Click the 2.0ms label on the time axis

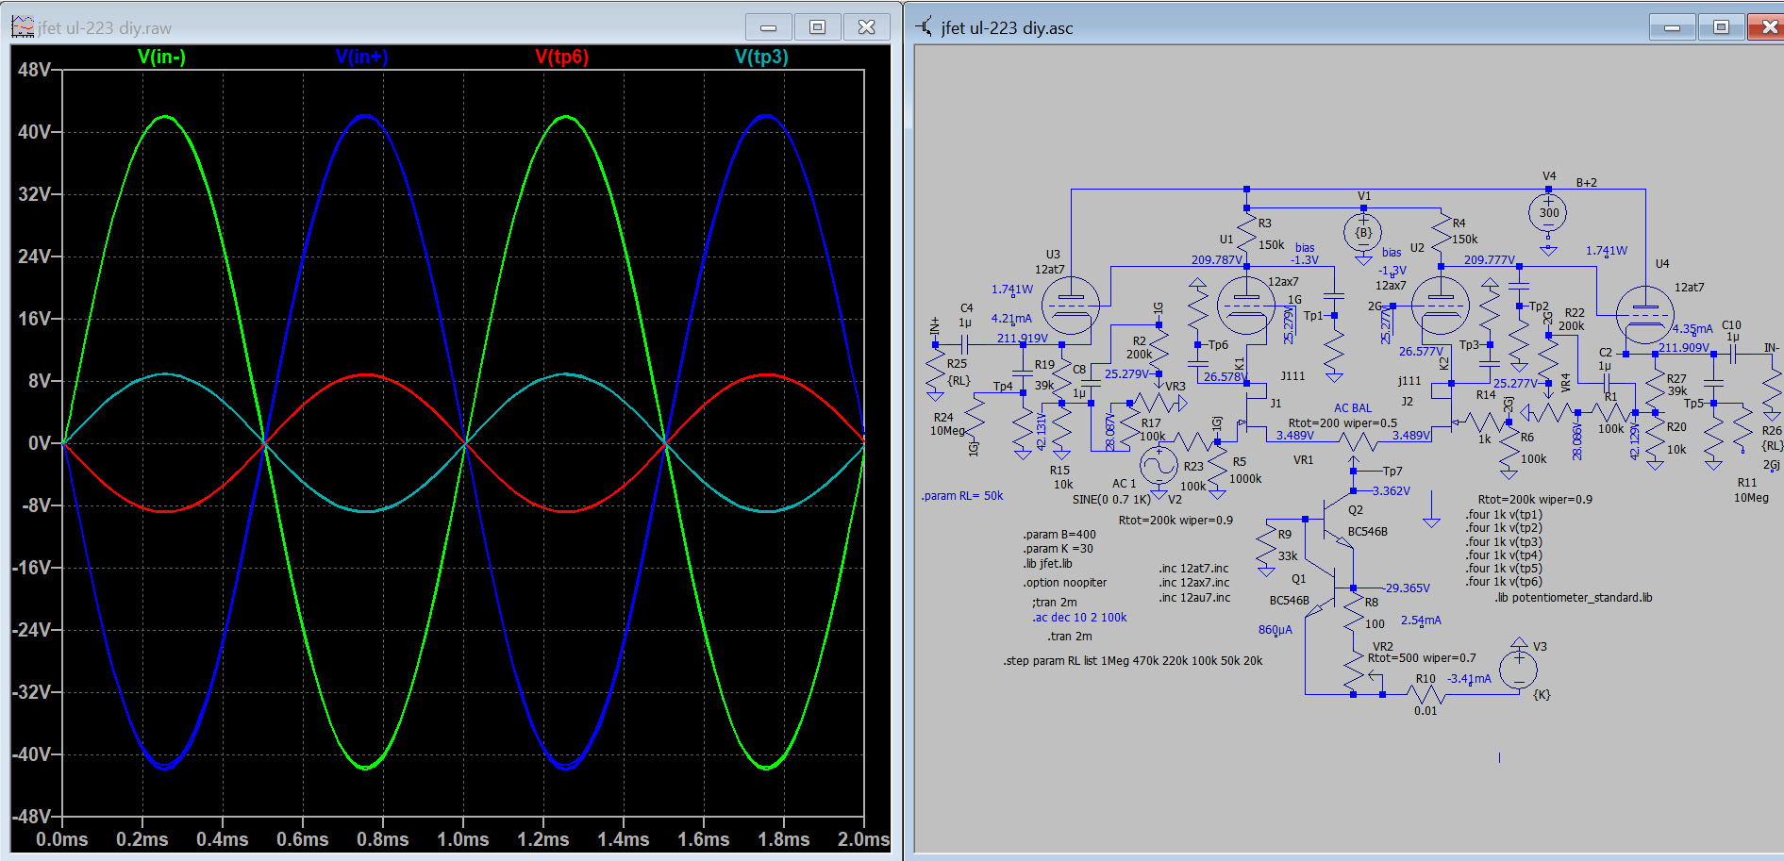863,839
